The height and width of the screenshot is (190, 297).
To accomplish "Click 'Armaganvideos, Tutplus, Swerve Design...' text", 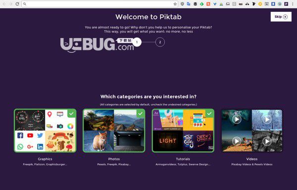I will pos(183,164).
